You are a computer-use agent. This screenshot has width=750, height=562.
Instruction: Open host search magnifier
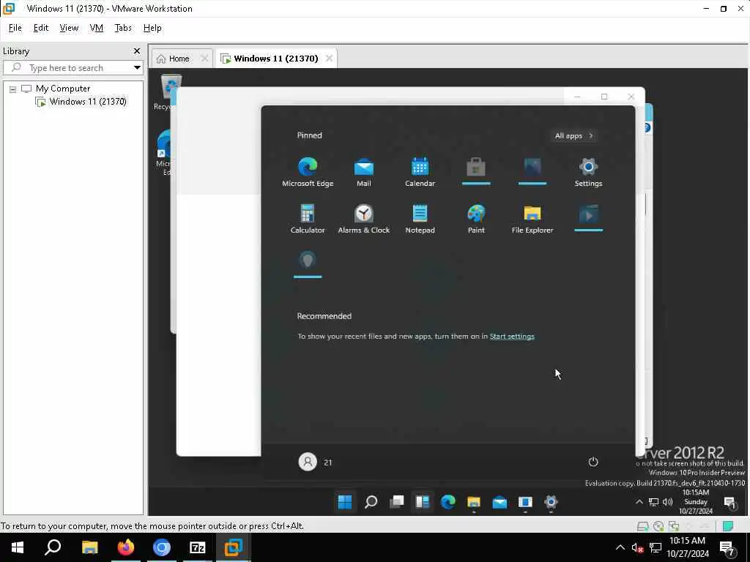coord(53,547)
